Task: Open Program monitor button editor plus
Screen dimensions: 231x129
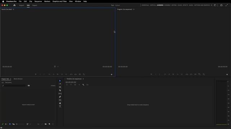Action: pyautogui.click(x=227, y=75)
